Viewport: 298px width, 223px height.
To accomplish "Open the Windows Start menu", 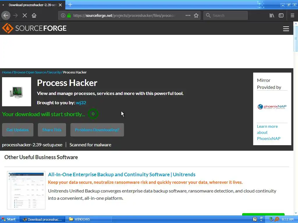I will tap(8, 220).
